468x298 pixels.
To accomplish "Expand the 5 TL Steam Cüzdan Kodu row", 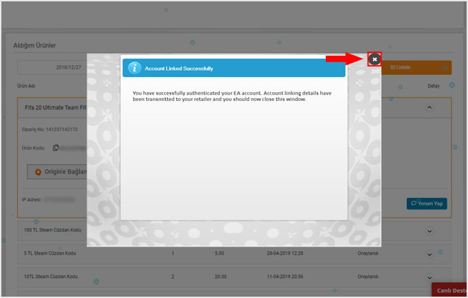I will (x=430, y=254).
